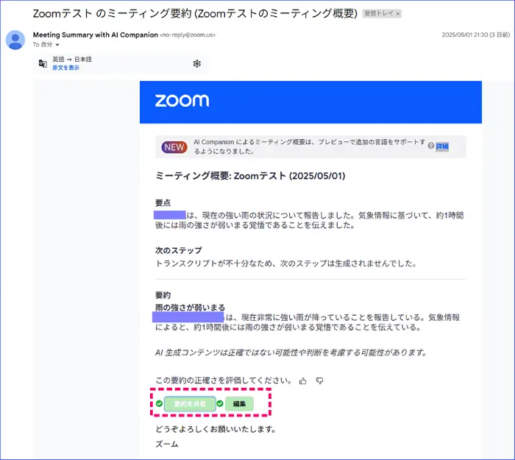Click sender name Meeting Summary with AI Companion
Image resolution: width=515 pixels, height=460 pixels.
(95, 35)
